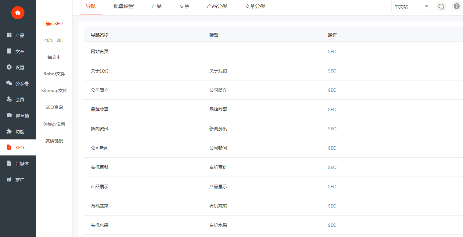Switch to the 产品分类 tab
This screenshot has width=463, height=237.
click(x=217, y=6)
